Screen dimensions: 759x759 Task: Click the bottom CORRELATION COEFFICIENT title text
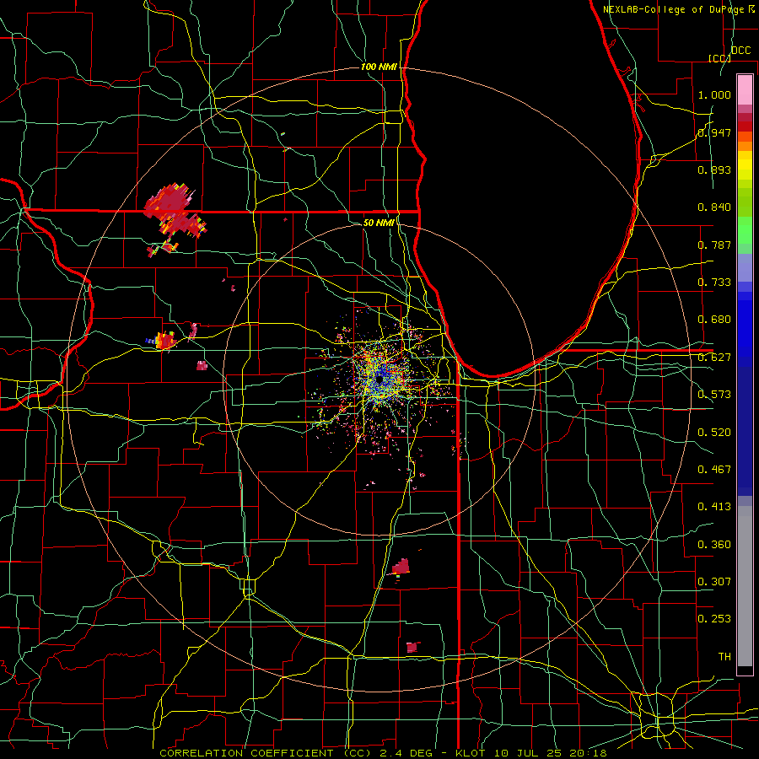click(383, 753)
